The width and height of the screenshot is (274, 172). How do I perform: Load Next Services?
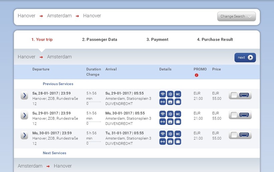tap(54, 153)
